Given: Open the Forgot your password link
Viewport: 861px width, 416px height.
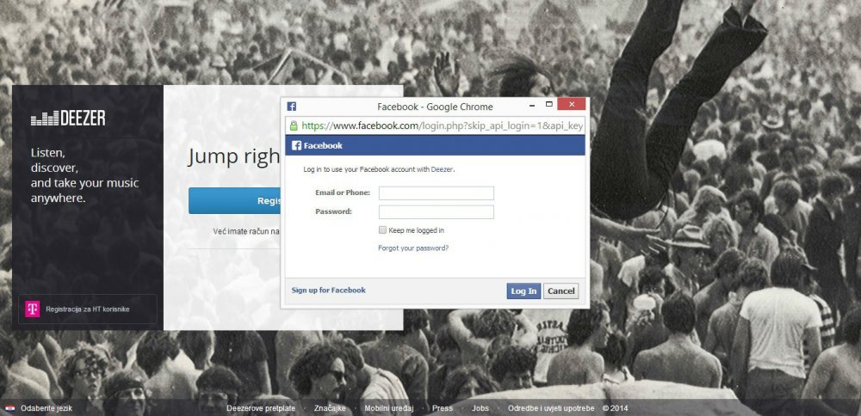Looking at the screenshot, I should click(x=413, y=248).
